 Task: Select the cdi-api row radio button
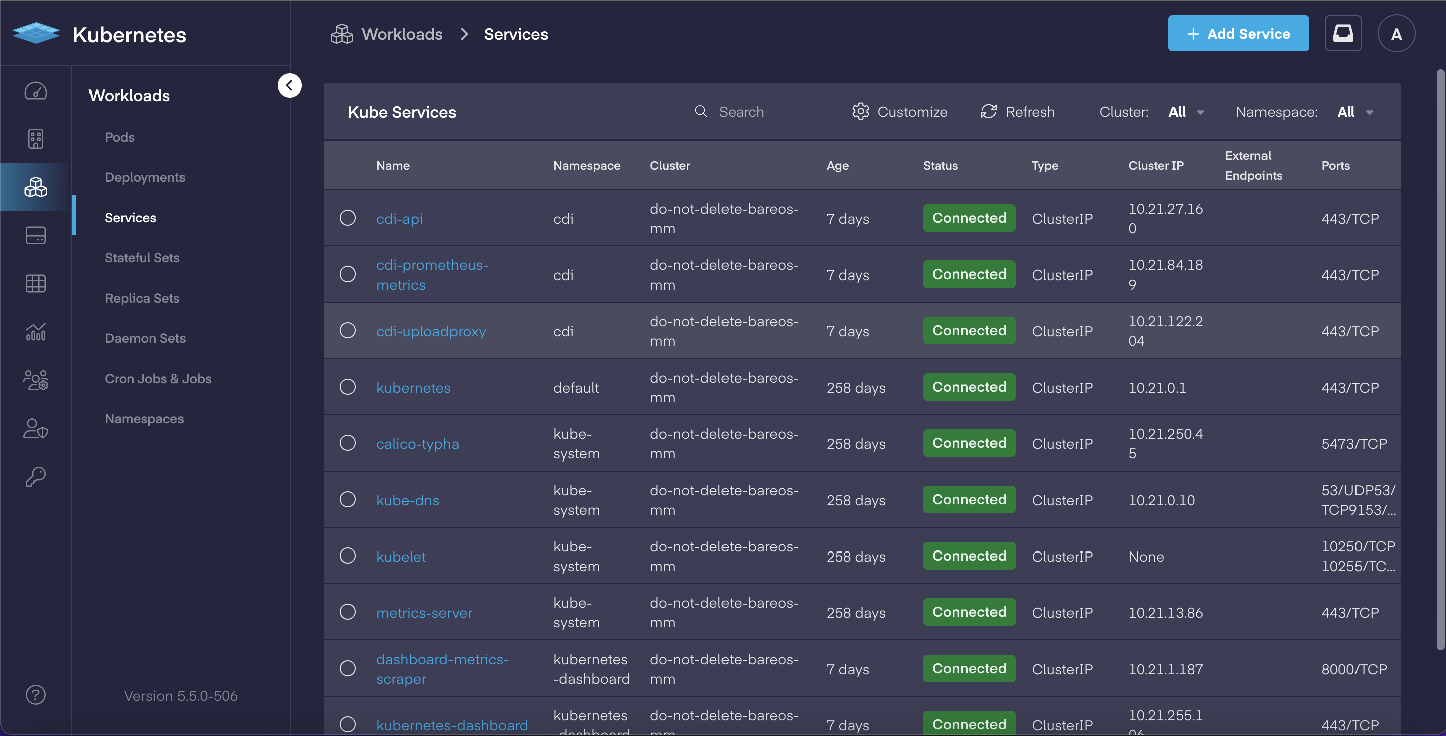pyautogui.click(x=348, y=218)
